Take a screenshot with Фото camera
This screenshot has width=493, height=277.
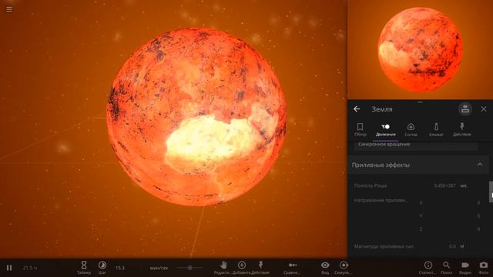484,268
